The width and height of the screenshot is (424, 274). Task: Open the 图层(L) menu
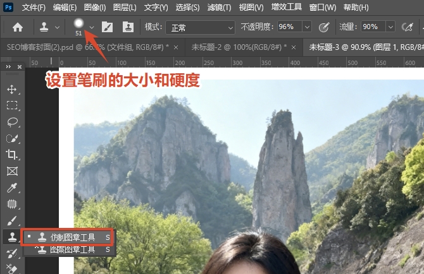point(125,8)
